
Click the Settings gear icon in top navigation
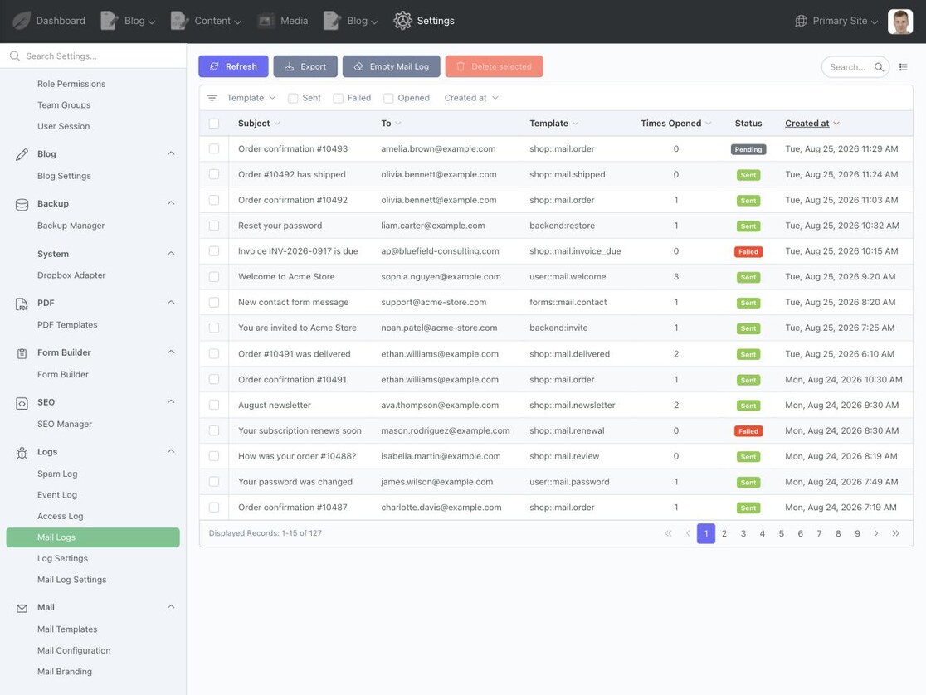coord(402,21)
